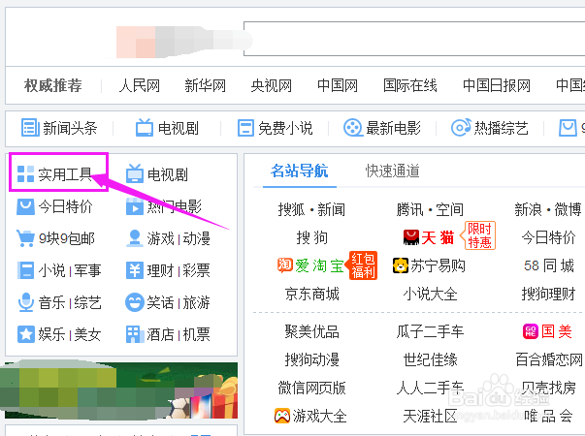This screenshot has height=436, width=585.
Task: Click the shopping cart icon for 9块9包邮
Action: pyautogui.click(x=25, y=238)
